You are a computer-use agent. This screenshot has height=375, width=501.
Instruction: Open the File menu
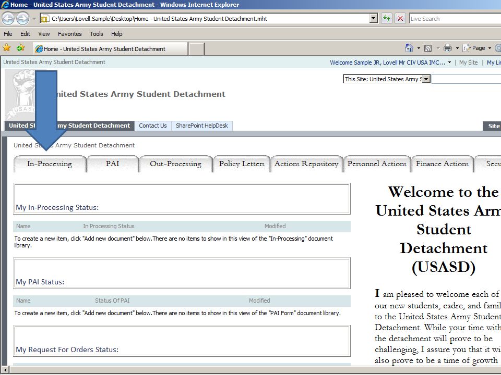(8, 34)
